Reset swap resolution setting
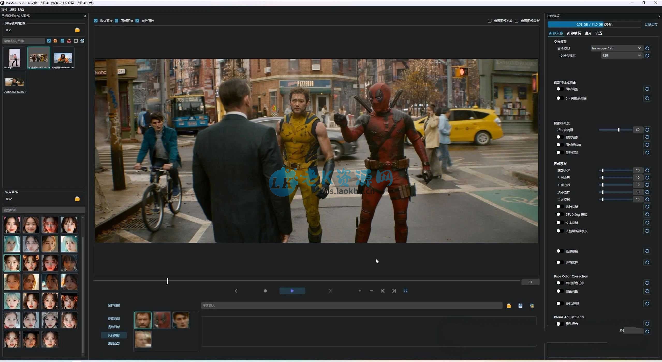 click(647, 55)
